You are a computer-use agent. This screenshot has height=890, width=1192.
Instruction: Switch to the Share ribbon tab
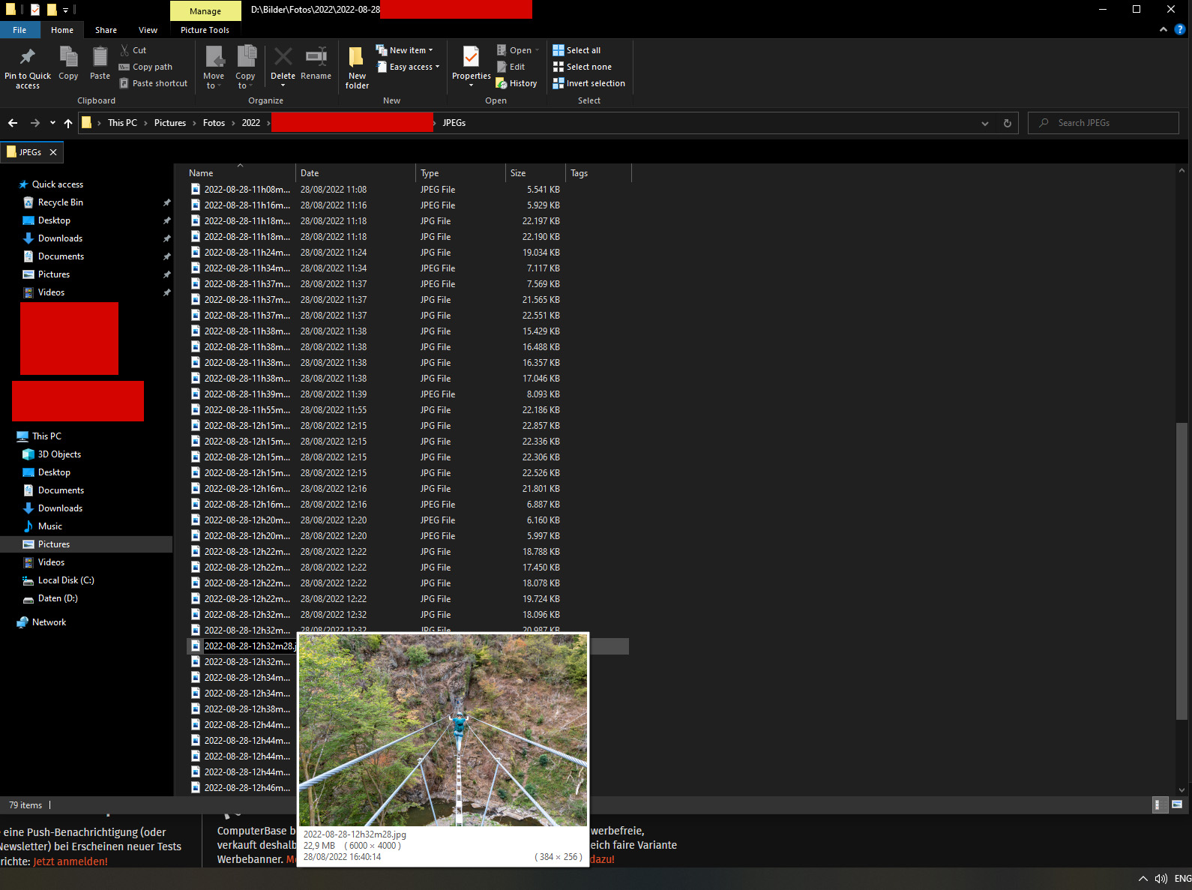pyautogui.click(x=106, y=30)
